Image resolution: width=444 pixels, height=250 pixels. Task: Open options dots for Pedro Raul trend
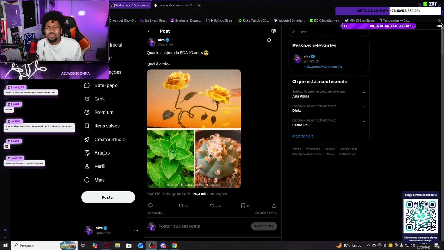(x=363, y=121)
